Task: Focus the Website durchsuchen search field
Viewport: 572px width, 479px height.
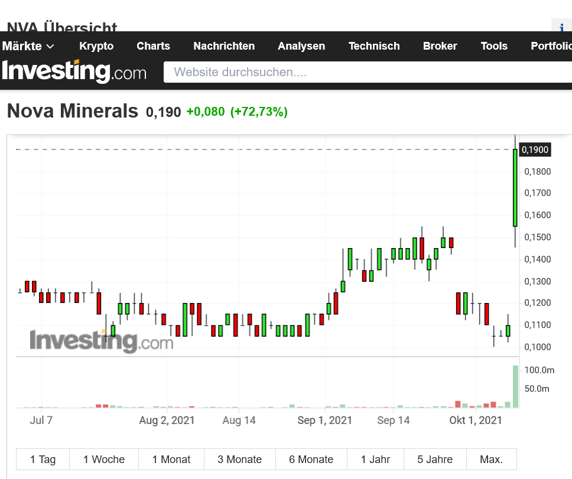Action: [x=368, y=72]
